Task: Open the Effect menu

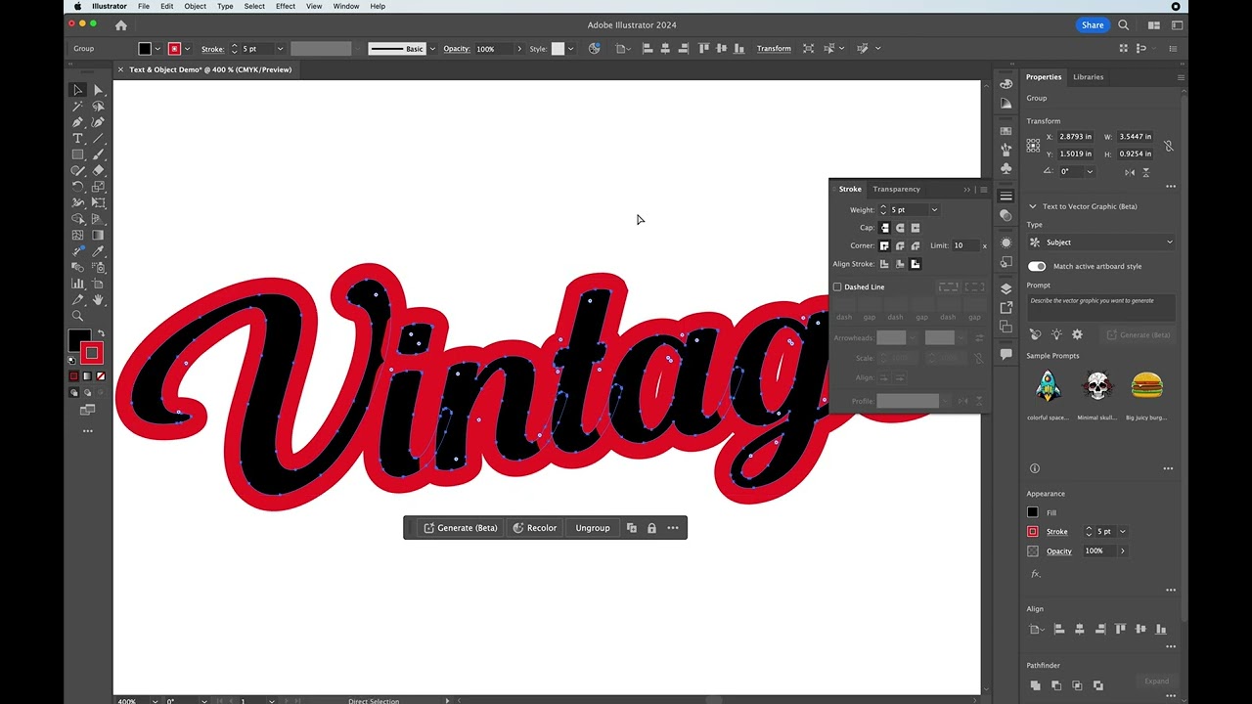Action: tap(286, 6)
